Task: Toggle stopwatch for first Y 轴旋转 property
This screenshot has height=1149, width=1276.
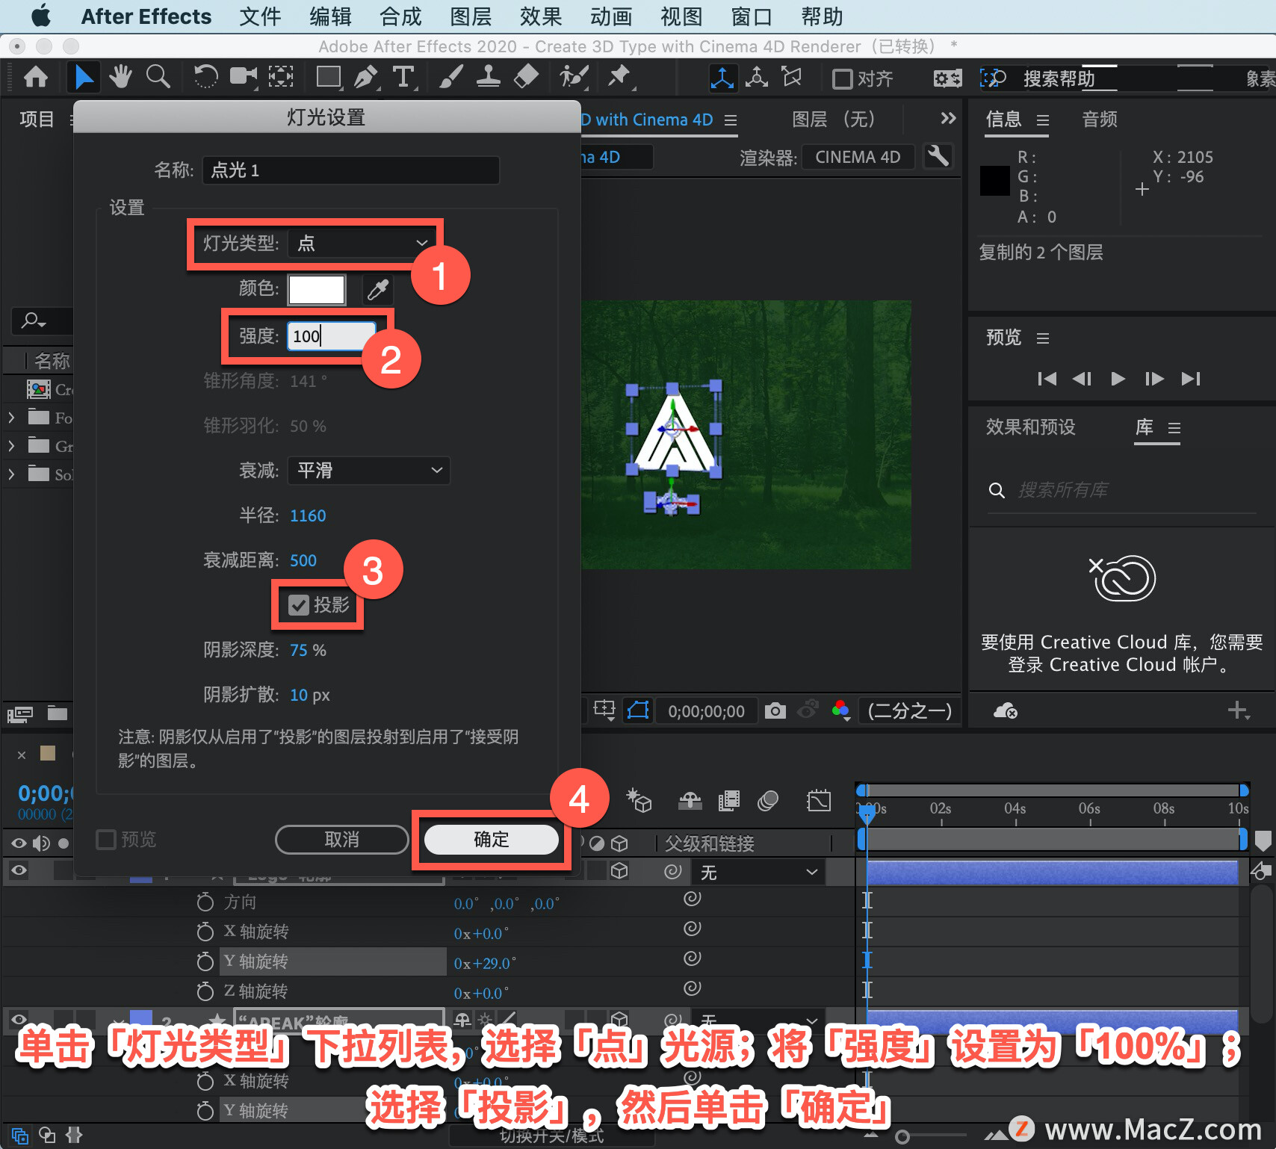Action: point(205,961)
